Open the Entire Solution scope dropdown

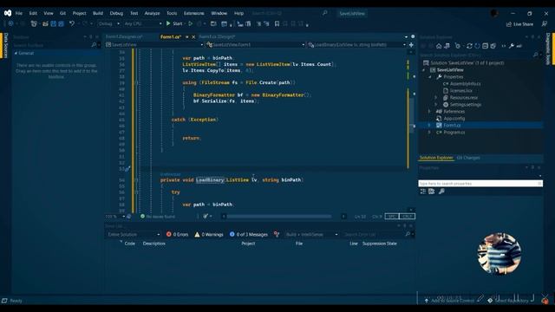coord(134,235)
